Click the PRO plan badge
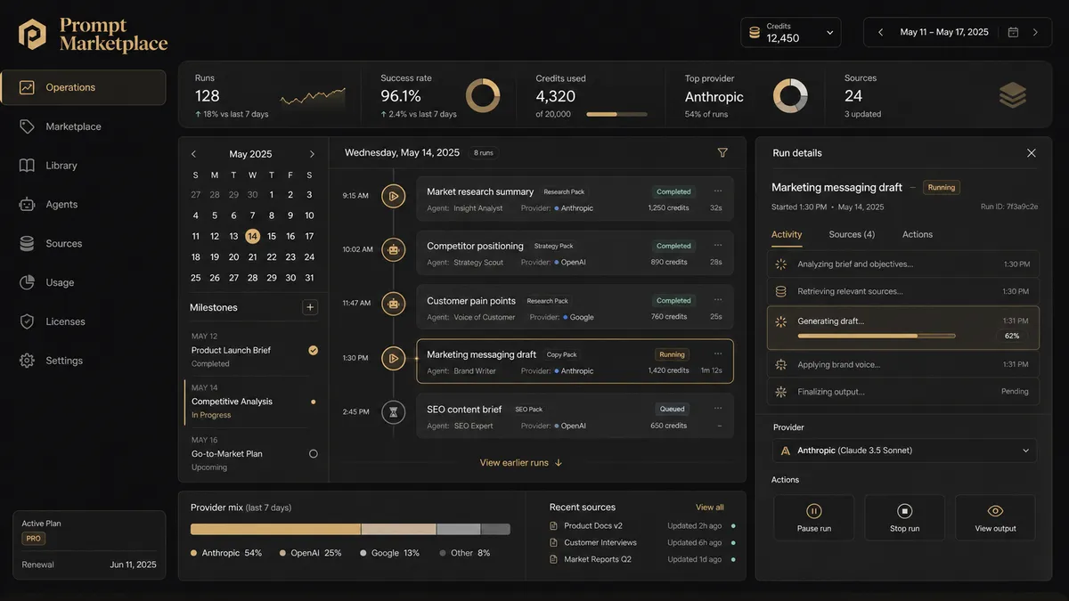The width and height of the screenshot is (1069, 601). point(34,539)
